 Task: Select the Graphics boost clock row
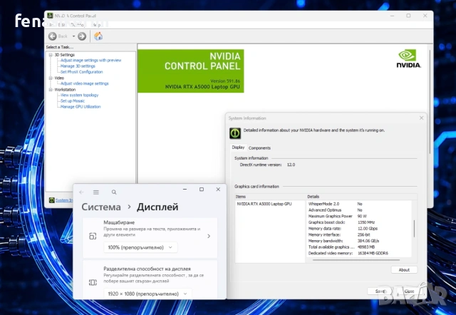click(x=359, y=222)
